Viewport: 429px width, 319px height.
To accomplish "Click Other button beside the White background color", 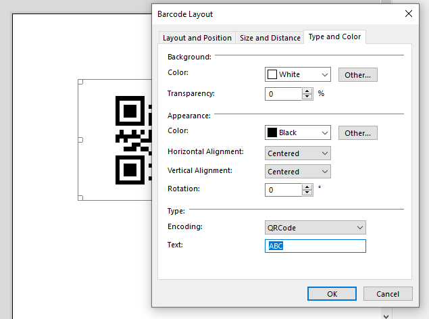I will (357, 75).
